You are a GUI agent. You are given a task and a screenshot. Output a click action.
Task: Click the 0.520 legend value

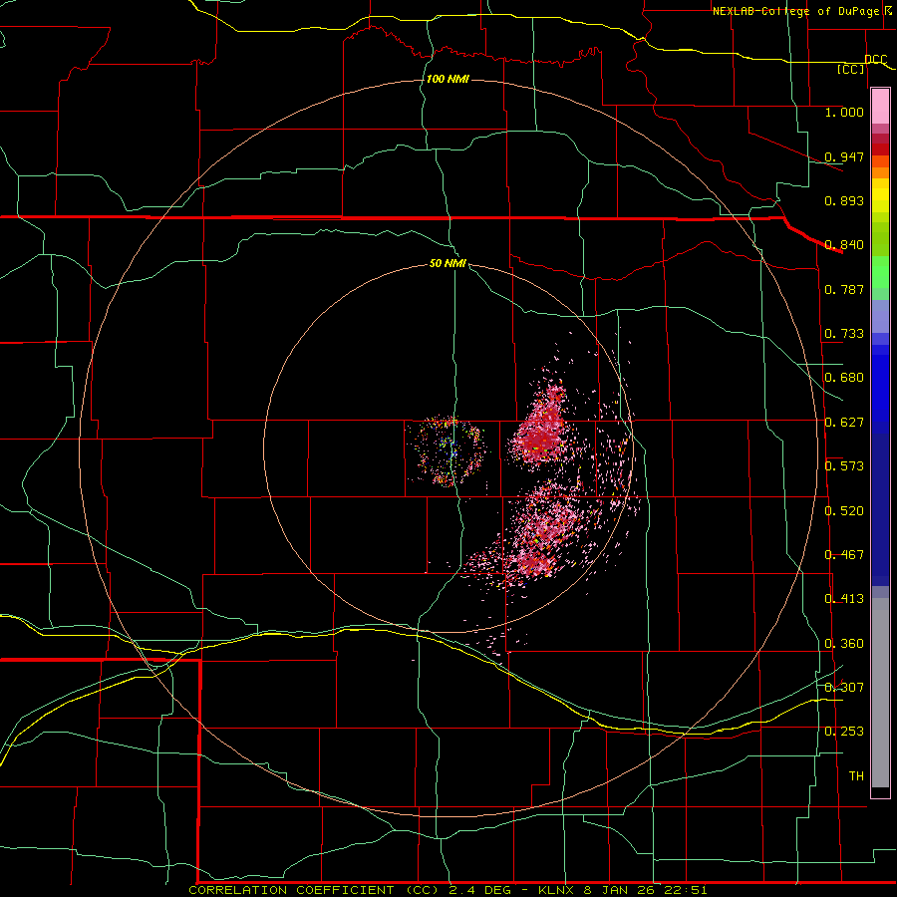point(844,511)
